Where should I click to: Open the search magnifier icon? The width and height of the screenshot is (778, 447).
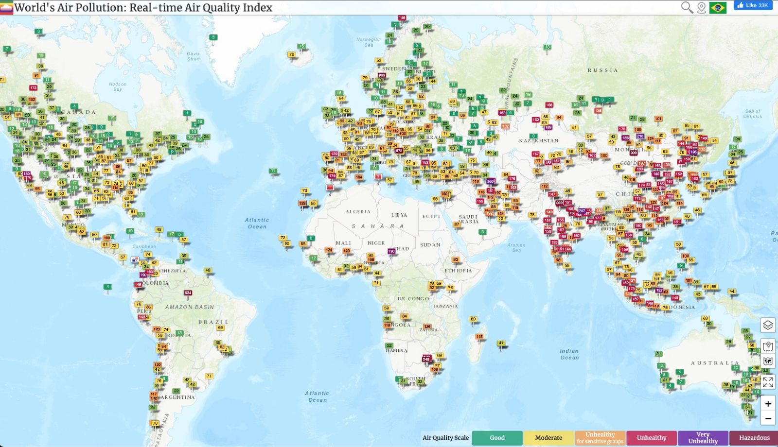click(687, 7)
